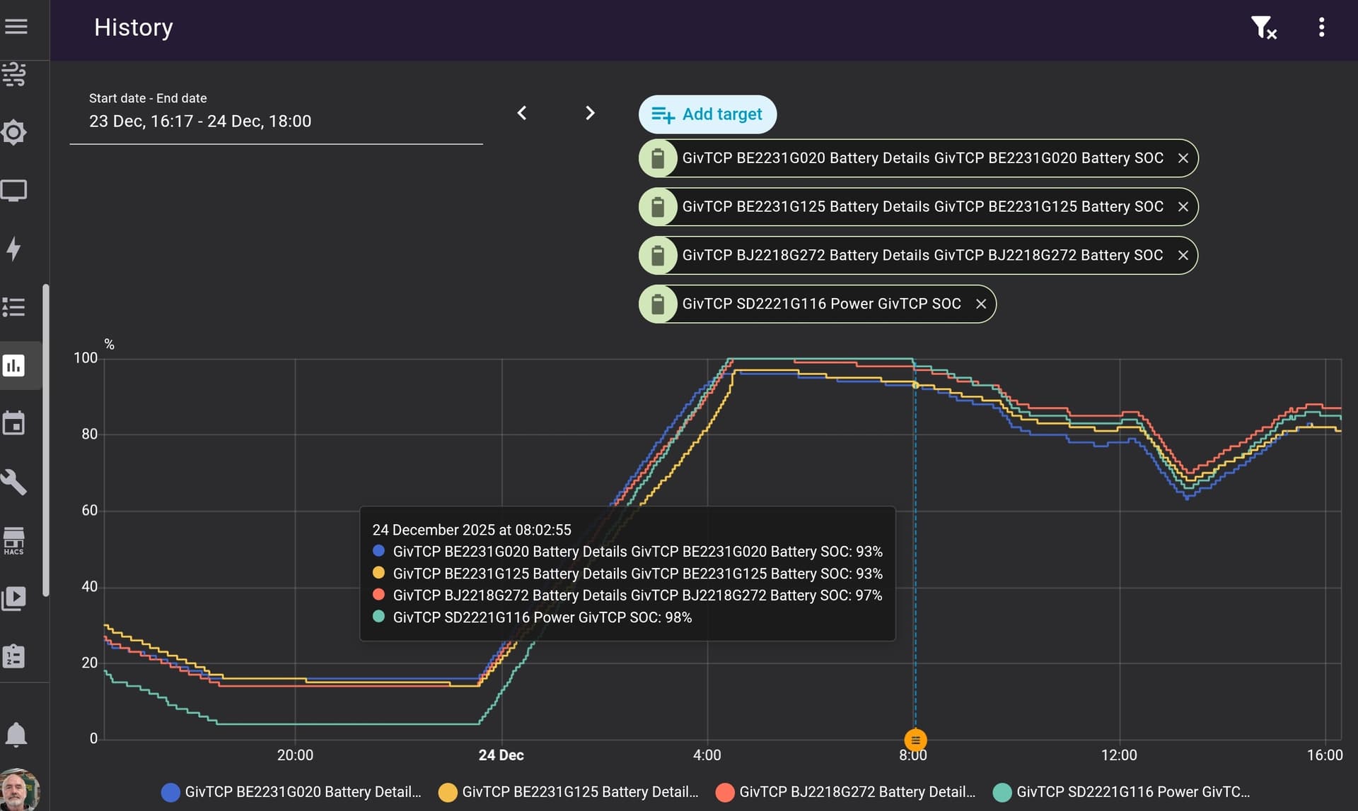Go to next date range
Viewport: 1358px width, 811px height.
(590, 113)
